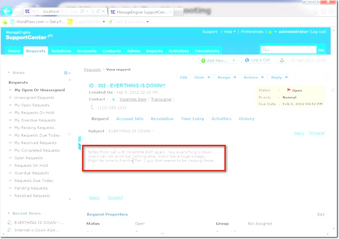Click the Log out link
The width and height of the screenshot is (339, 239).
318,32
